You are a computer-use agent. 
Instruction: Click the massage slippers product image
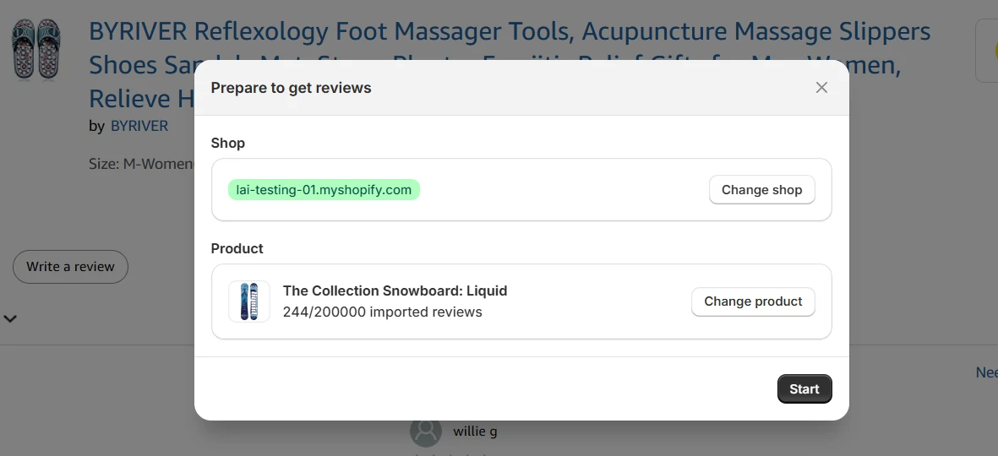tap(36, 49)
